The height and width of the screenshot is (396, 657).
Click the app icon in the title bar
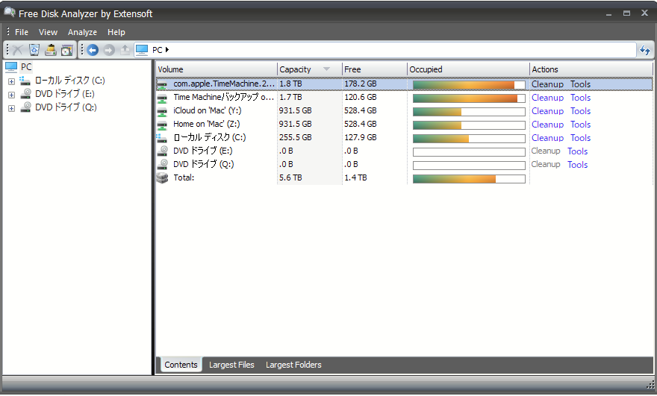[x=10, y=13]
